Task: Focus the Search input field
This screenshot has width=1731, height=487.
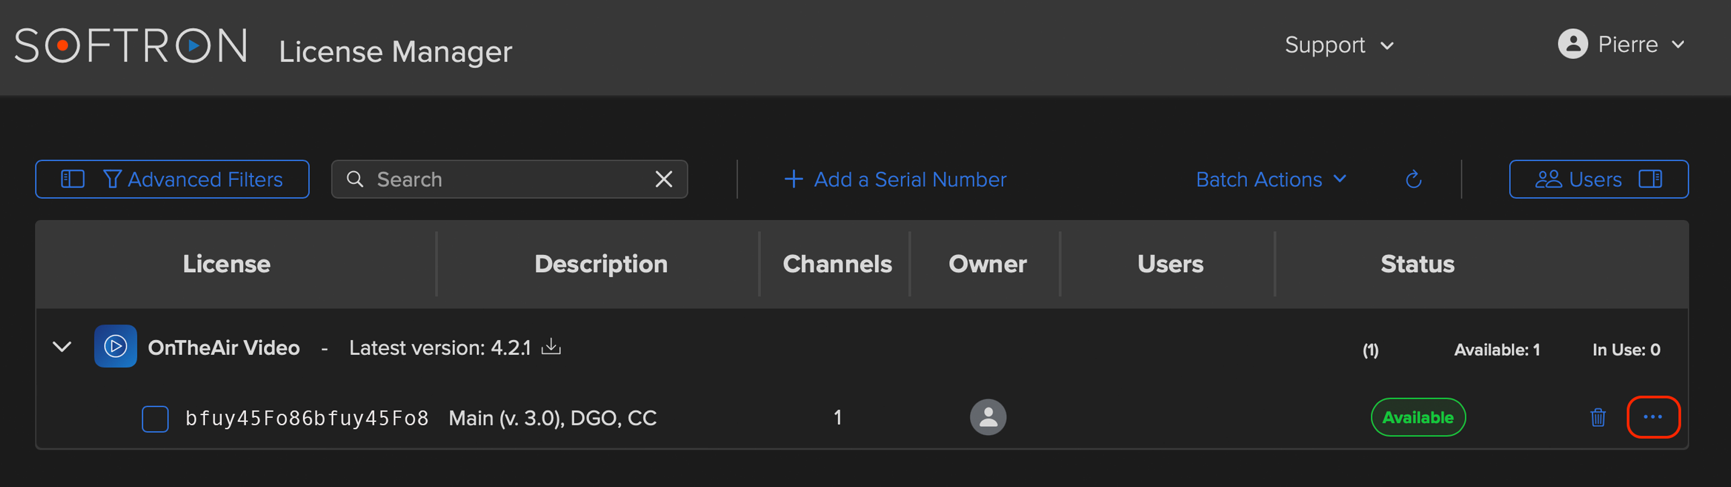Action: coord(509,179)
